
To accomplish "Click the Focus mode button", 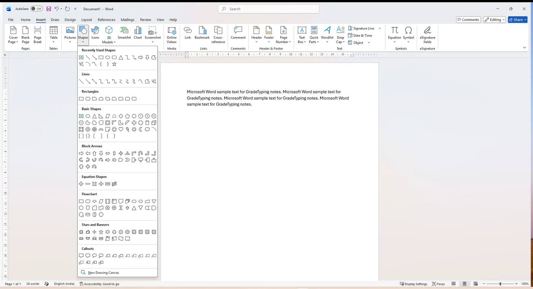I will (x=438, y=284).
